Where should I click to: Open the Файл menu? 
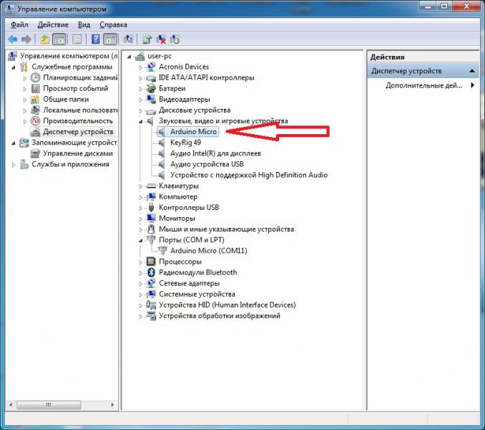coord(19,24)
